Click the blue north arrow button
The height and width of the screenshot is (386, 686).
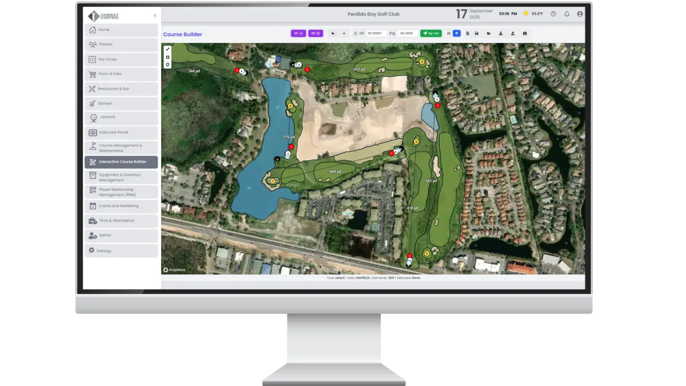click(x=457, y=34)
